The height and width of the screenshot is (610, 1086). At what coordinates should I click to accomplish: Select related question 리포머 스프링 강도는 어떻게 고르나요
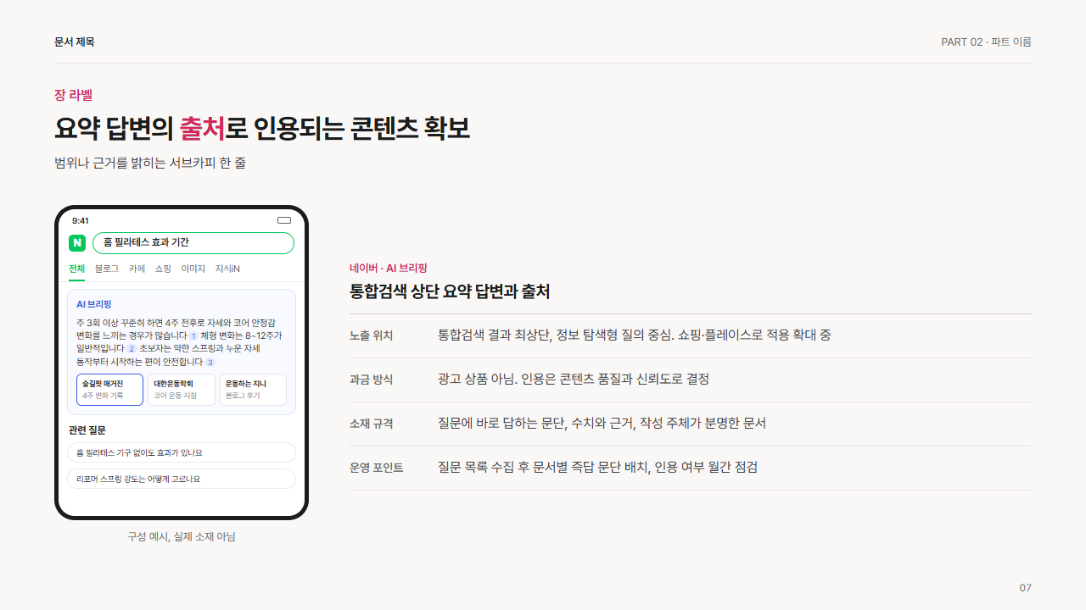(182, 479)
